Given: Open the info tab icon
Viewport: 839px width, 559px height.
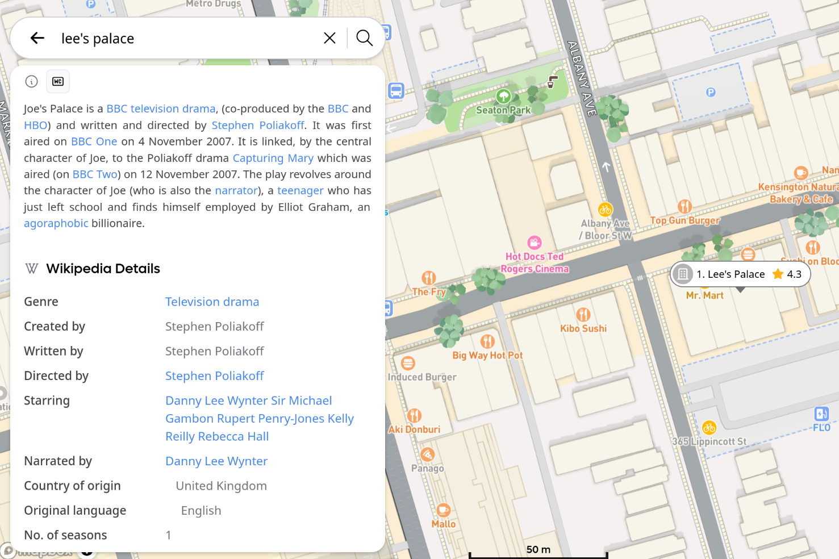Looking at the screenshot, I should (x=32, y=81).
